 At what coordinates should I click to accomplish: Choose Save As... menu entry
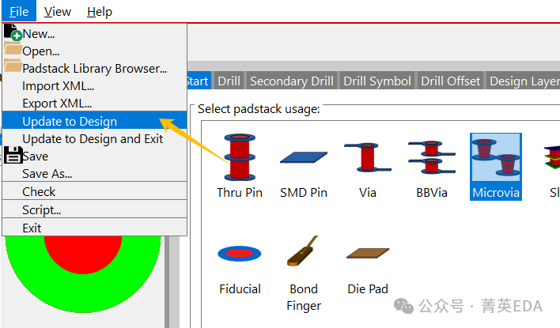[95, 174]
